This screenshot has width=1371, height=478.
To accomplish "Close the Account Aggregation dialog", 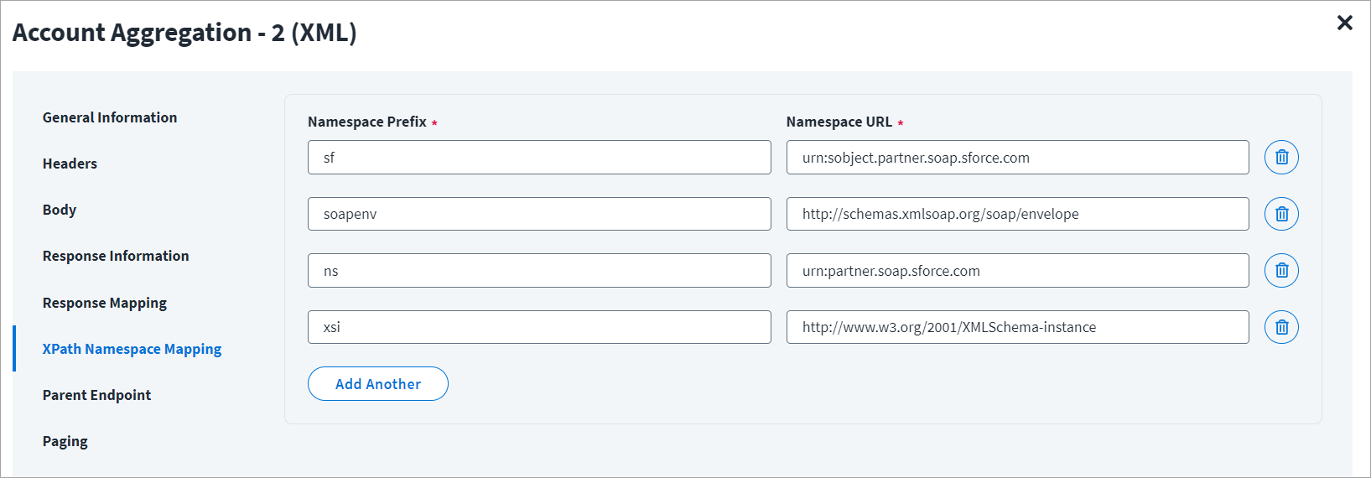I will (x=1344, y=23).
